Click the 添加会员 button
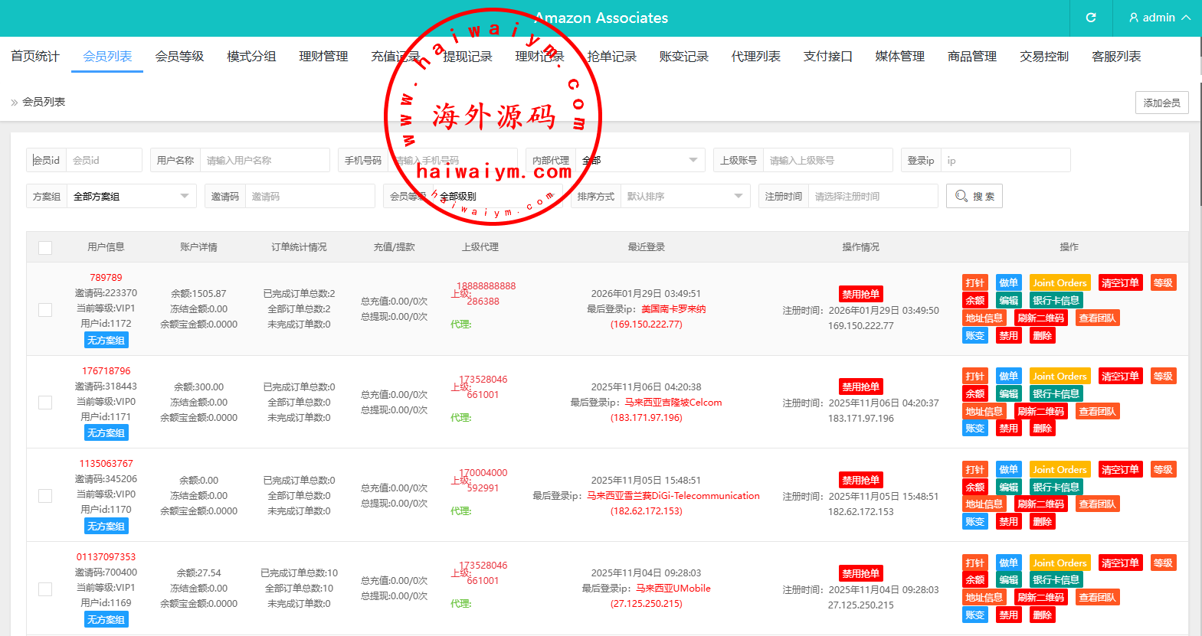The image size is (1202, 636). (1161, 103)
